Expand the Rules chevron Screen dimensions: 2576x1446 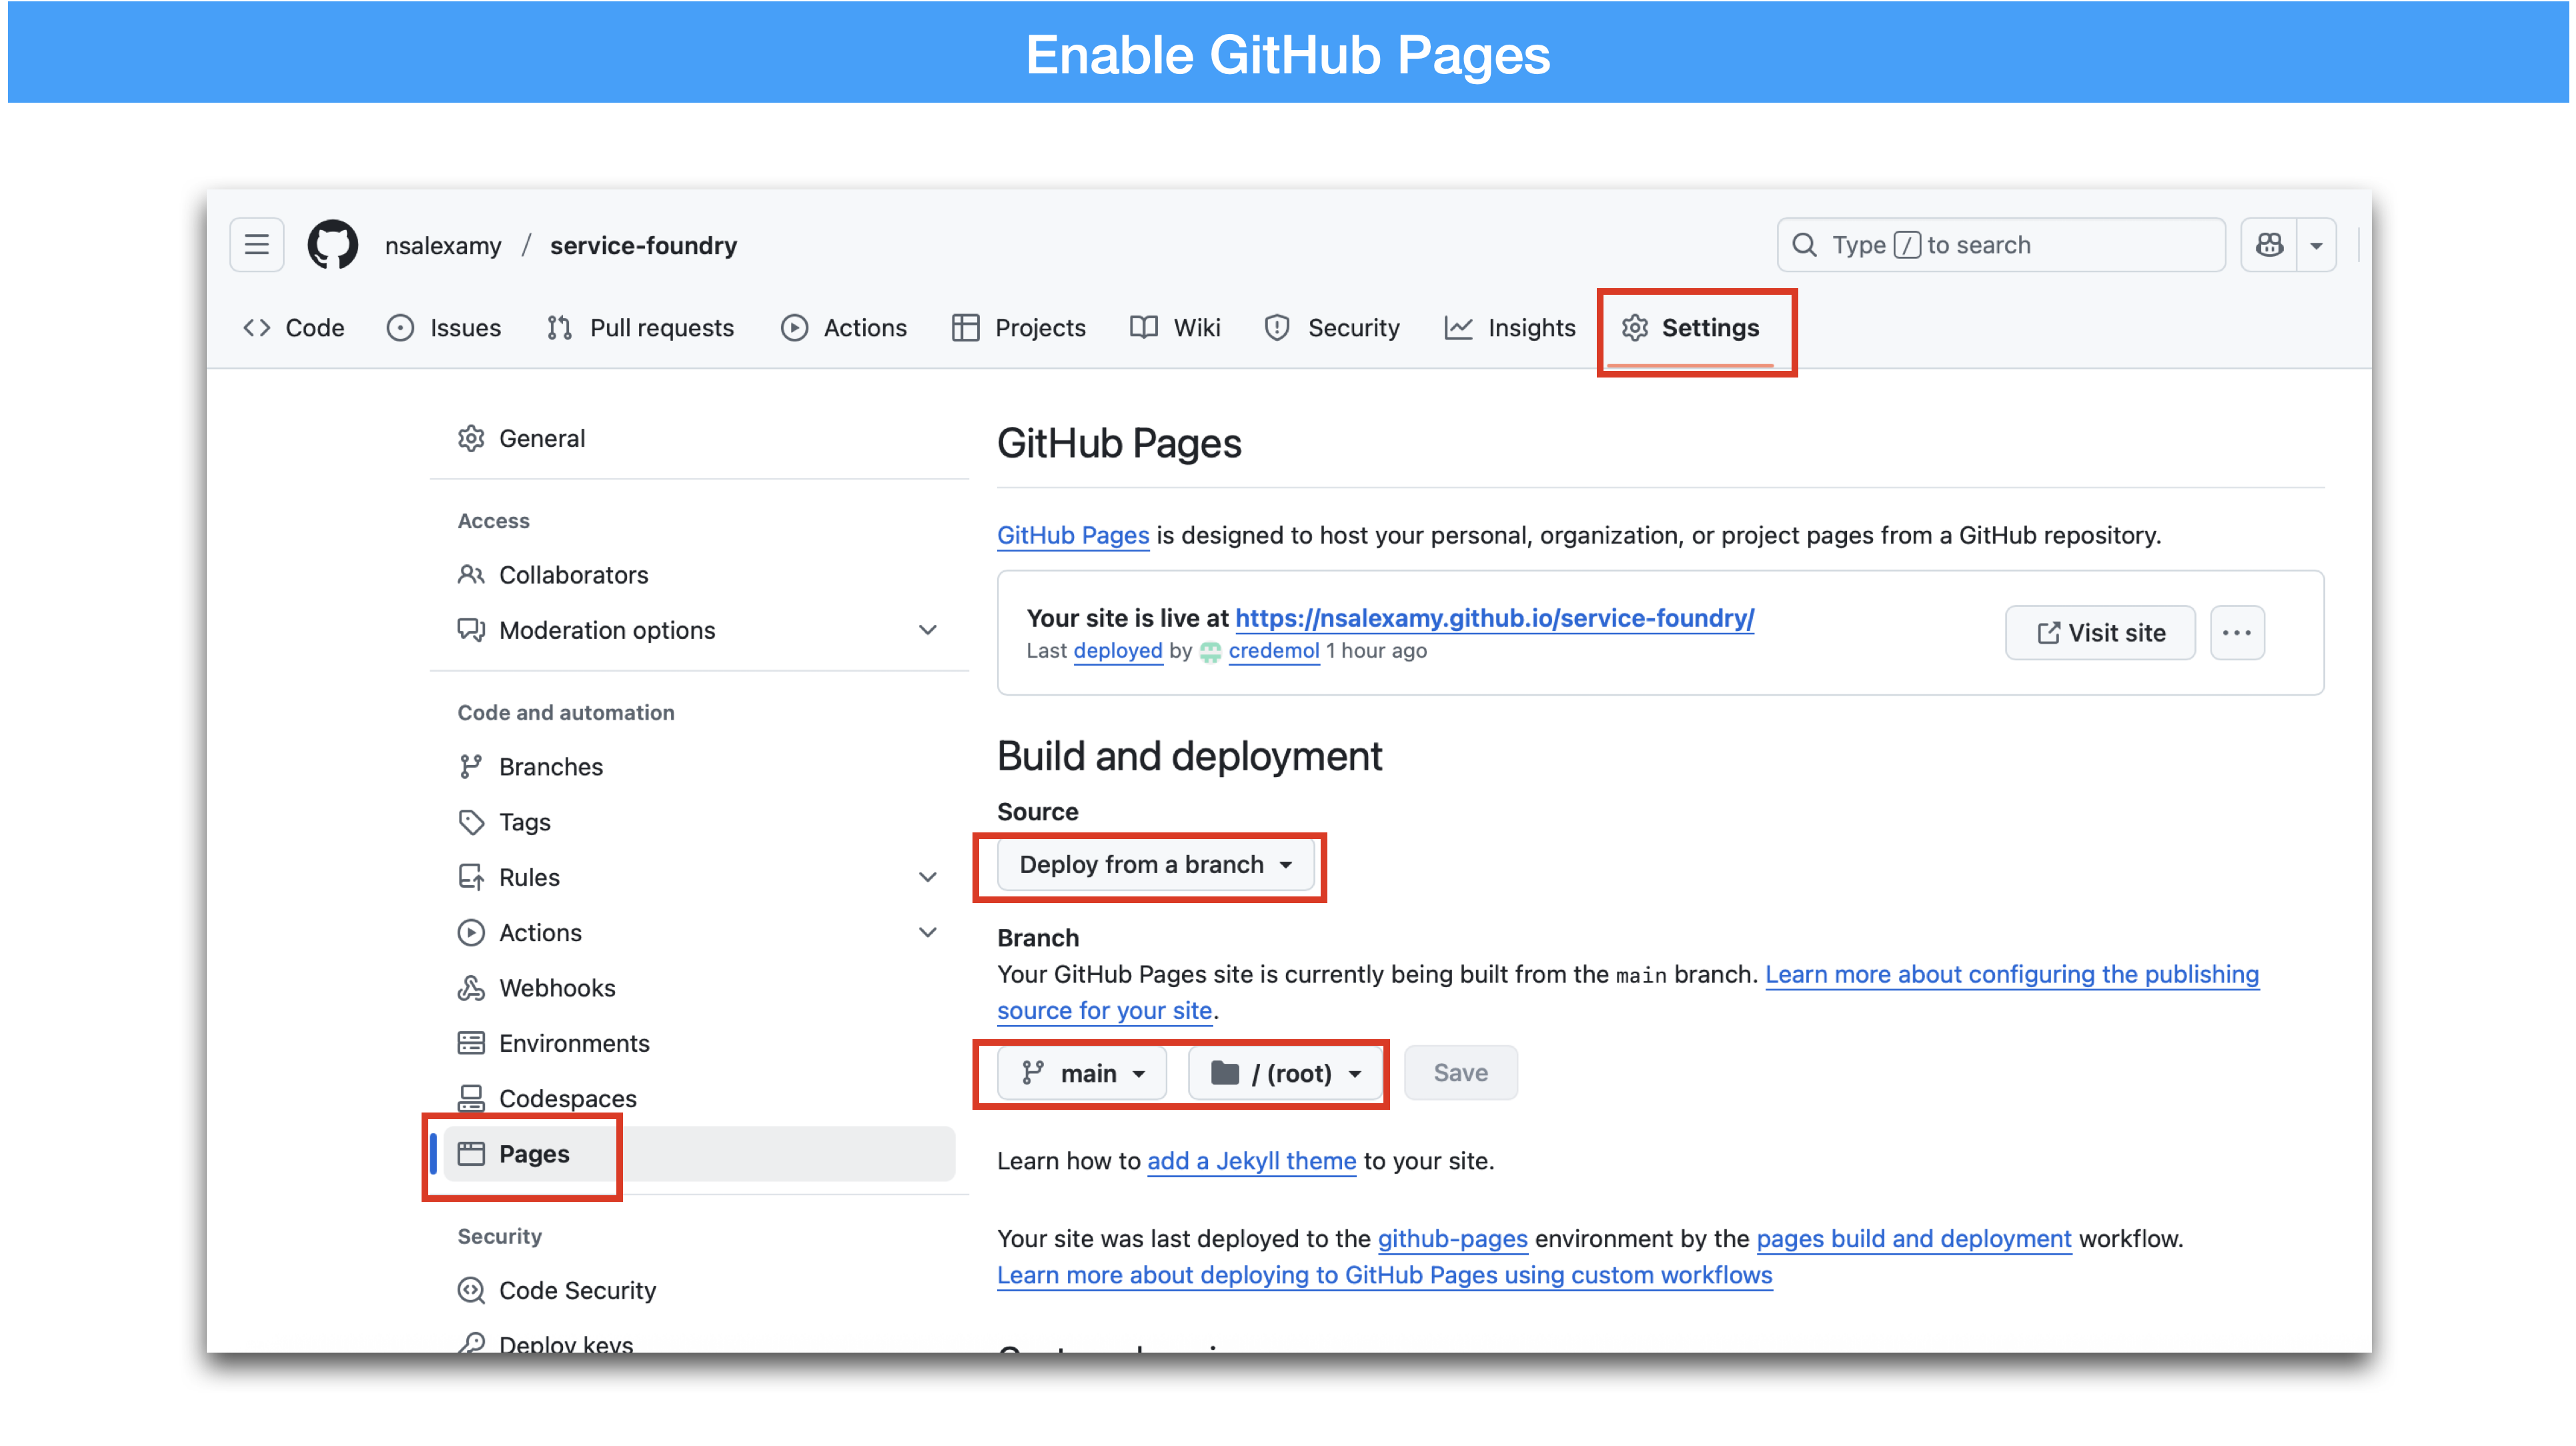point(927,877)
